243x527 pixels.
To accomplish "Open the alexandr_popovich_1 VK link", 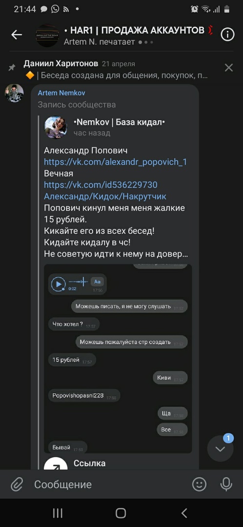I will [x=115, y=162].
